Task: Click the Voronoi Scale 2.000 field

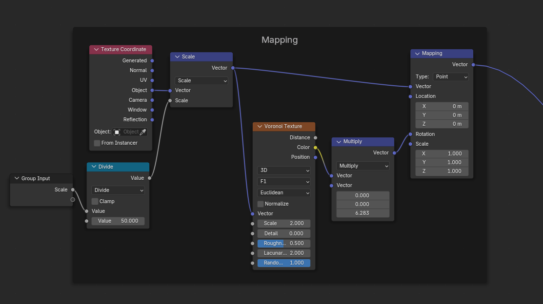Action: tap(283, 224)
